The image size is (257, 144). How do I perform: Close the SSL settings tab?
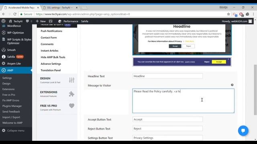[x=77, y=8]
